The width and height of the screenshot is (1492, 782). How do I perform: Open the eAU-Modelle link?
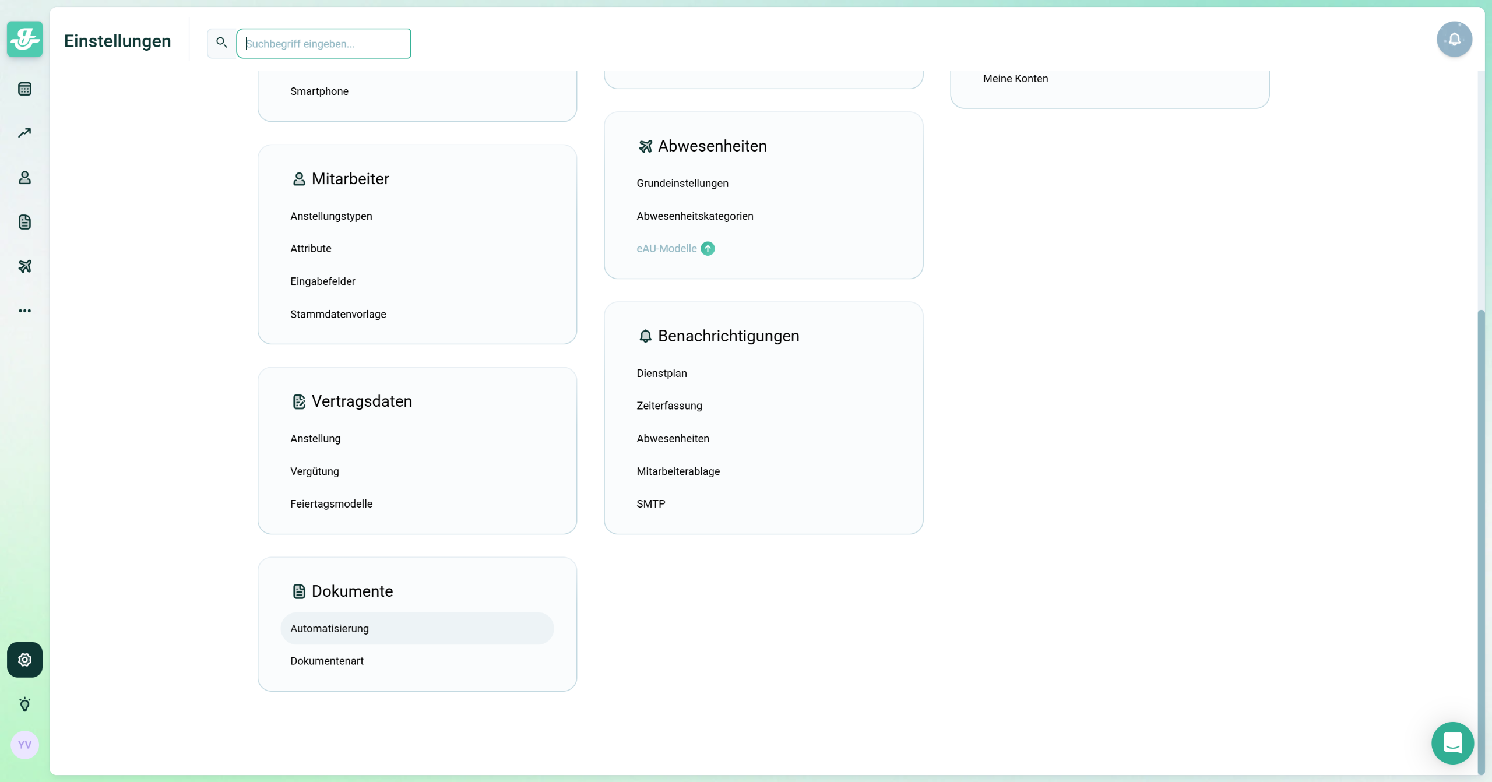click(x=666, y=249)
